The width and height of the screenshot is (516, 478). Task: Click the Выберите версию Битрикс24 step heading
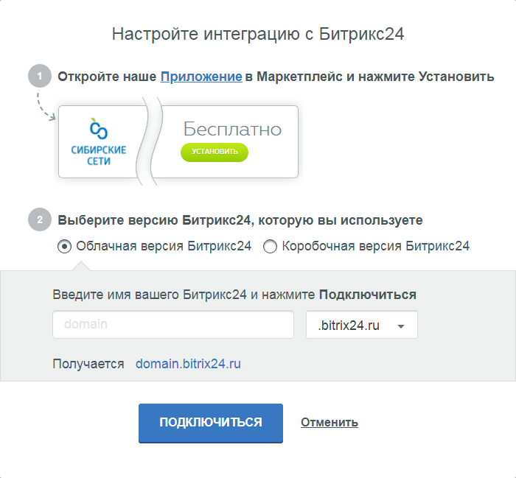point(240,220)
